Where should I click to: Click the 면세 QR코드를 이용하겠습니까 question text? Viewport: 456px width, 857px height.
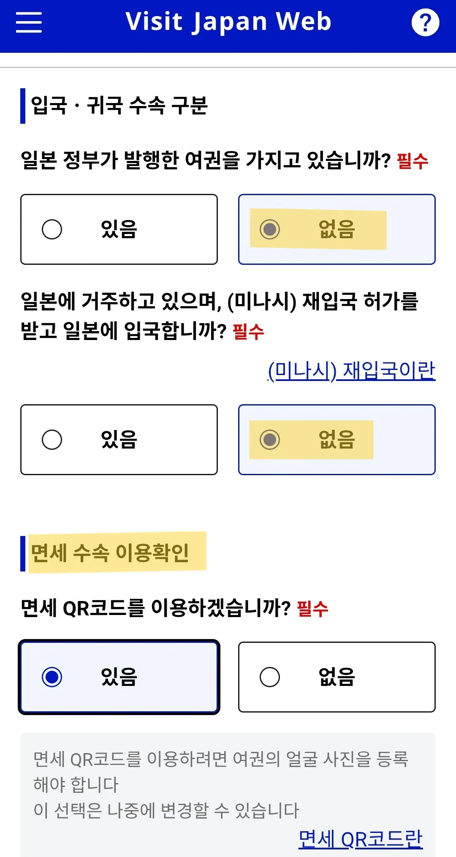[x=155, y=609]
